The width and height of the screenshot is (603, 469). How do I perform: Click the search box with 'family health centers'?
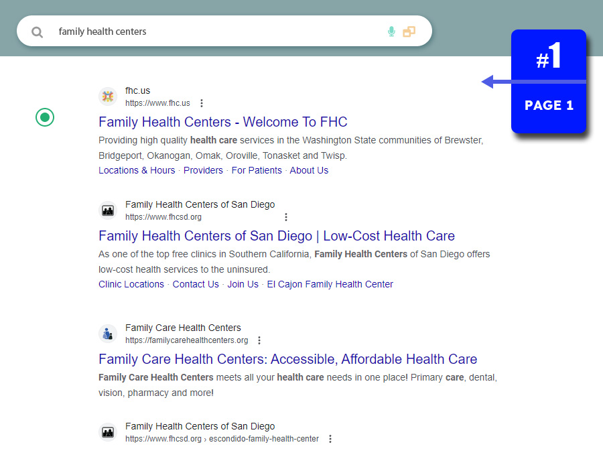(x=224, y=31)
